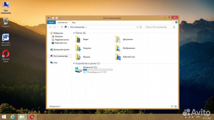This screenshot has height=120, width=214.
Task: Select Загрузки under Избранное in sidebar
Action: coord(59,36)
